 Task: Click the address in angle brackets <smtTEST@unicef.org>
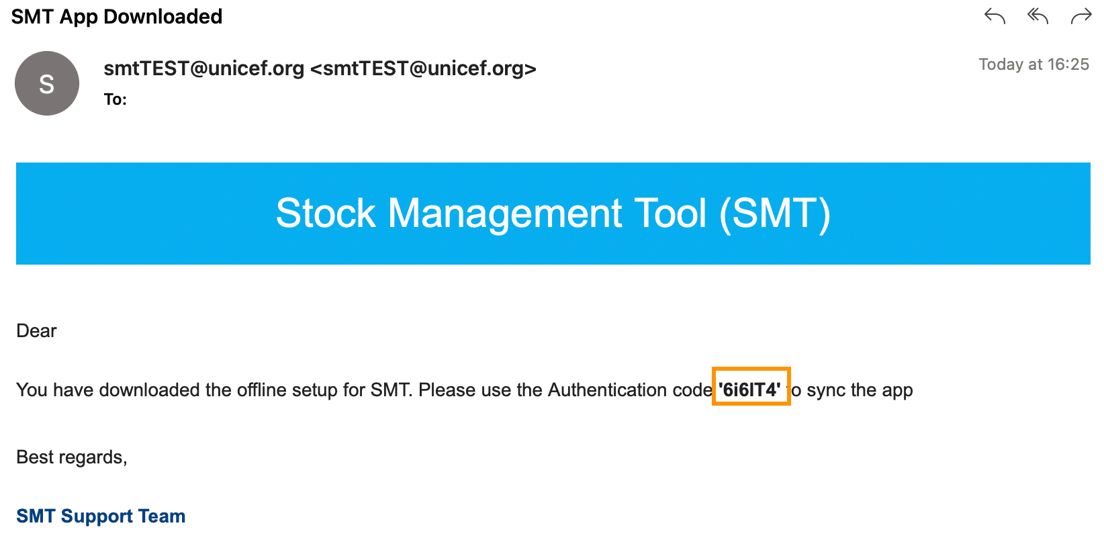(423, 69)
